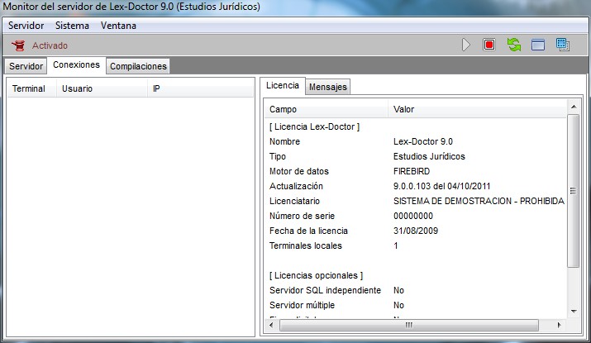Click the vertical scrollbar down arrow

click(x=574, y=312)
